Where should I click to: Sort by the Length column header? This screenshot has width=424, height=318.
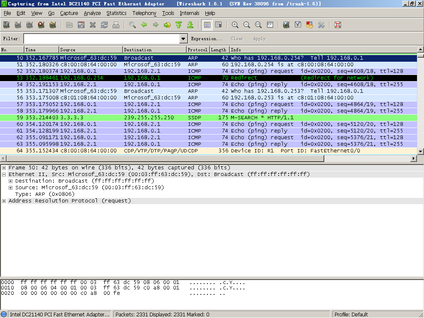pyautogui.click(x=219, y=50)
